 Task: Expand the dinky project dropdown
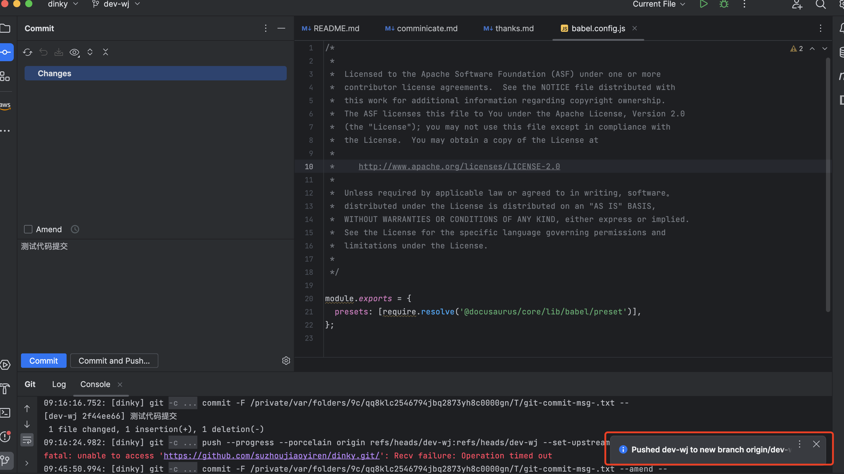click(63, 4)
